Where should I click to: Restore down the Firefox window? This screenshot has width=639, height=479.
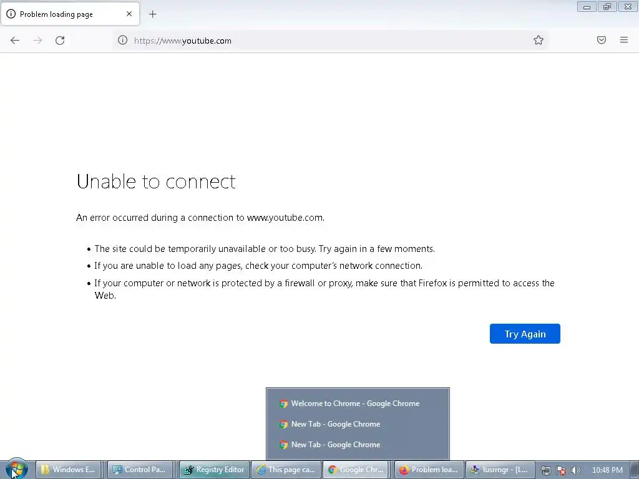point(607,7)
